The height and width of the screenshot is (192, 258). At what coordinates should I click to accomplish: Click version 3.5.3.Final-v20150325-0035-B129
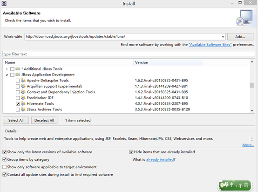[x=163, y=110]
